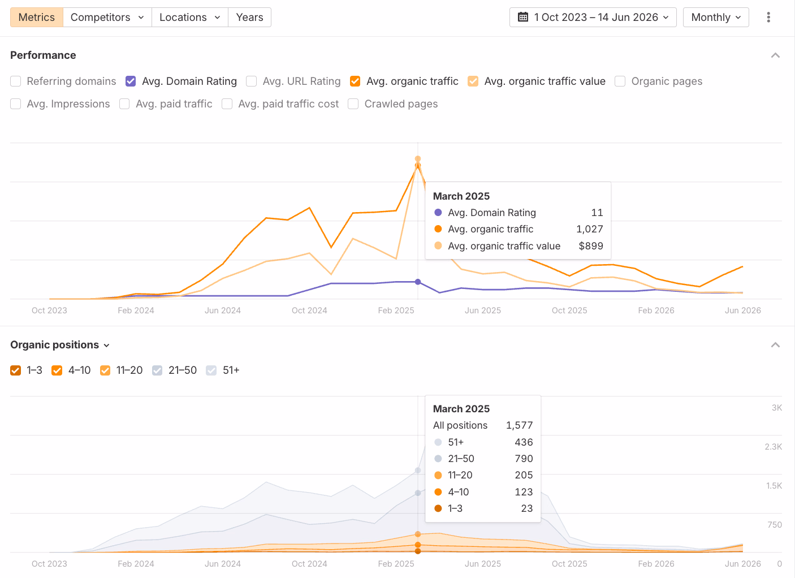Uncheck Avg. organic traffic
This screenshot has width=795, height=578.
pyautogui.click(x=355, y=81)
